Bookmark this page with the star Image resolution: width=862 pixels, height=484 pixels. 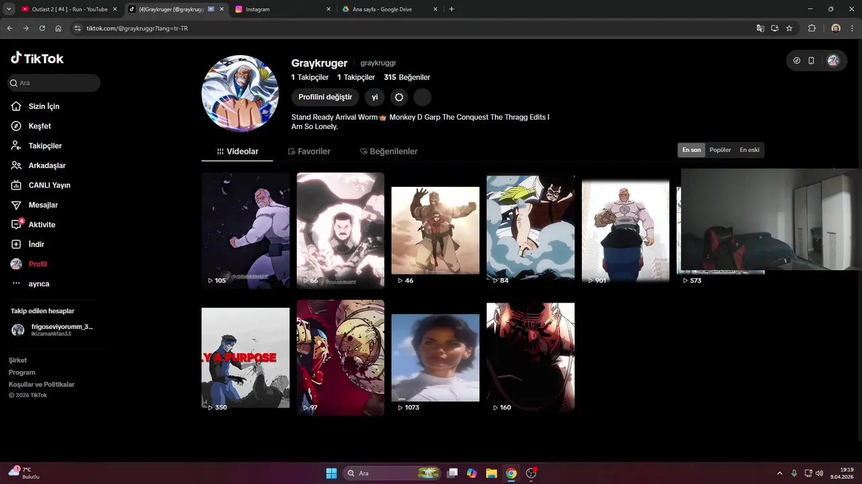(789, 28)
